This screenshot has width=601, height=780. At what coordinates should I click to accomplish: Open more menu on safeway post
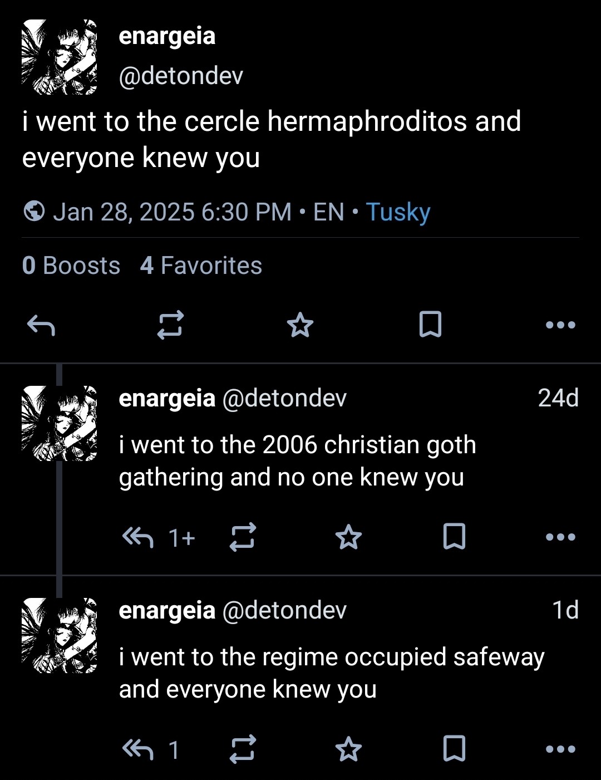(560, 749)
